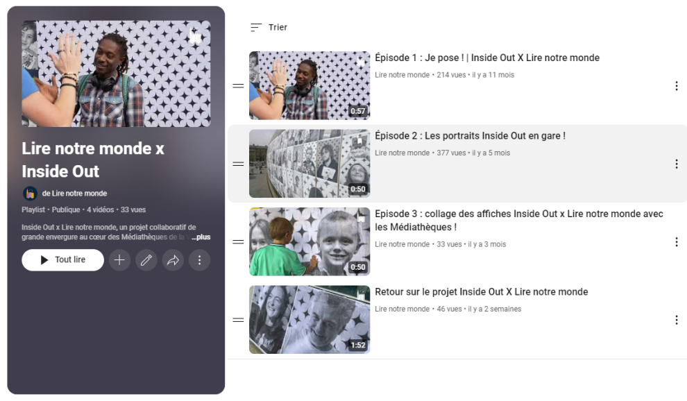Viewport: 687px width, 401px height.
Task: Open channel link 'de Lire notre monde'
Action: 74,194
